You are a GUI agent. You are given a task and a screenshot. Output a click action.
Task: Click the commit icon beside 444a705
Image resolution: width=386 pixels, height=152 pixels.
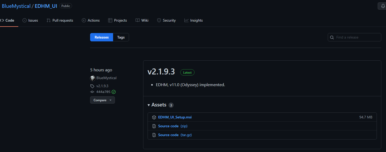pyautogui.click(x=92, y=92)
